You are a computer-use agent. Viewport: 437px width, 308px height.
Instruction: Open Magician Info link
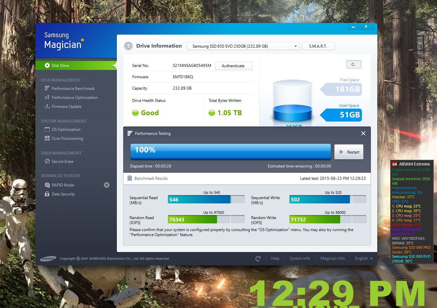(x=333, y=258)
